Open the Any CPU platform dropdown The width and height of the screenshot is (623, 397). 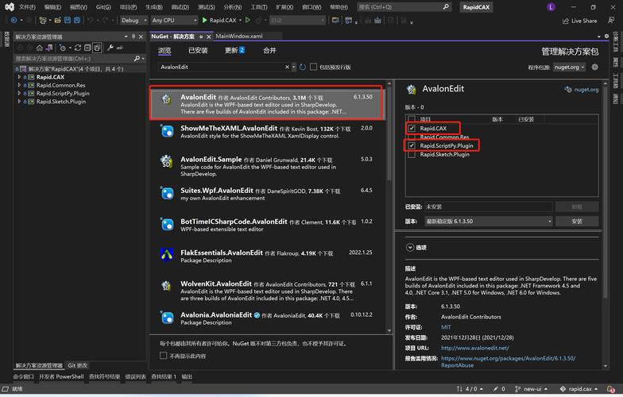[175, 21]
